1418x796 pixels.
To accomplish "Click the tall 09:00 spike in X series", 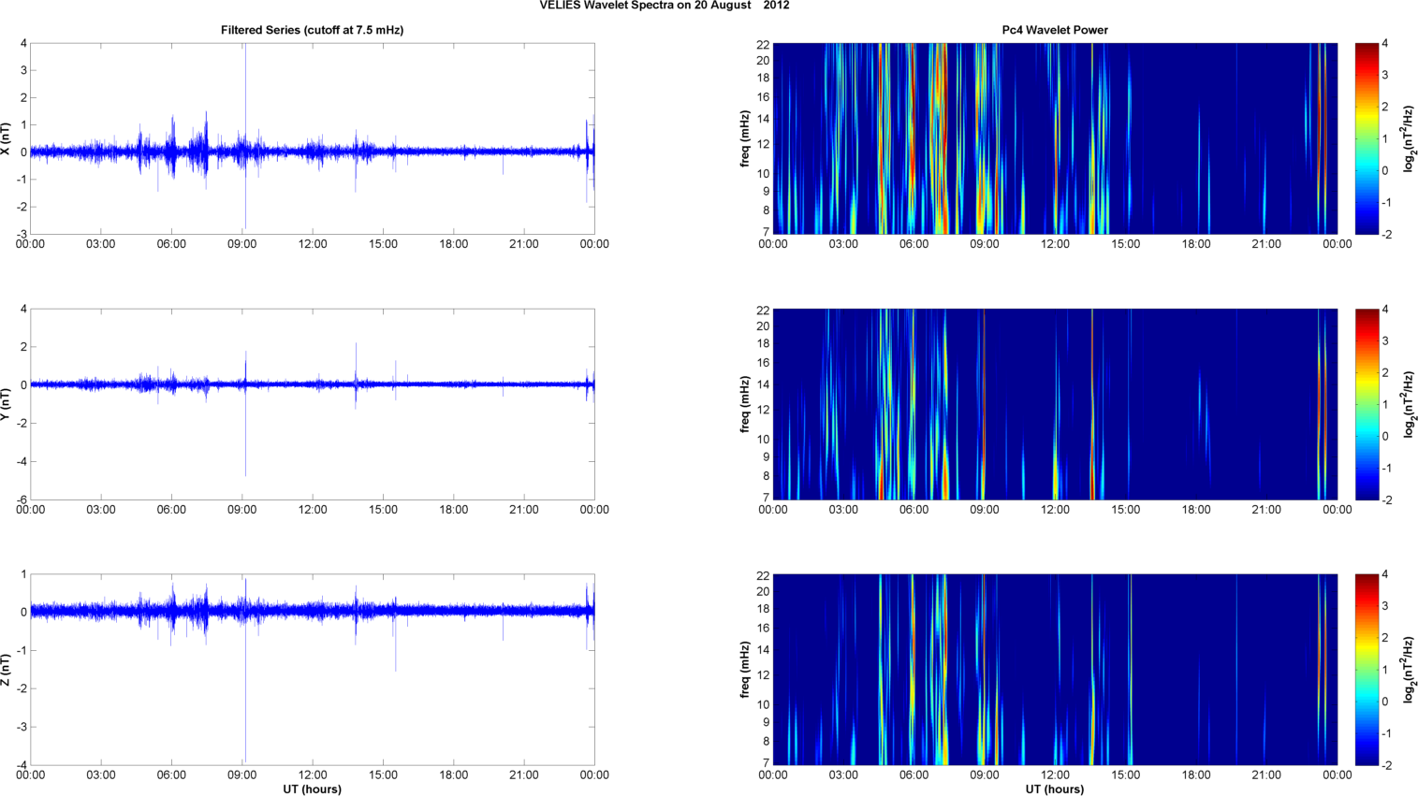I will (245, 94).
